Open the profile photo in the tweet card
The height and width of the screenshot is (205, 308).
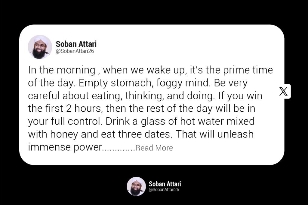point(40,47)
